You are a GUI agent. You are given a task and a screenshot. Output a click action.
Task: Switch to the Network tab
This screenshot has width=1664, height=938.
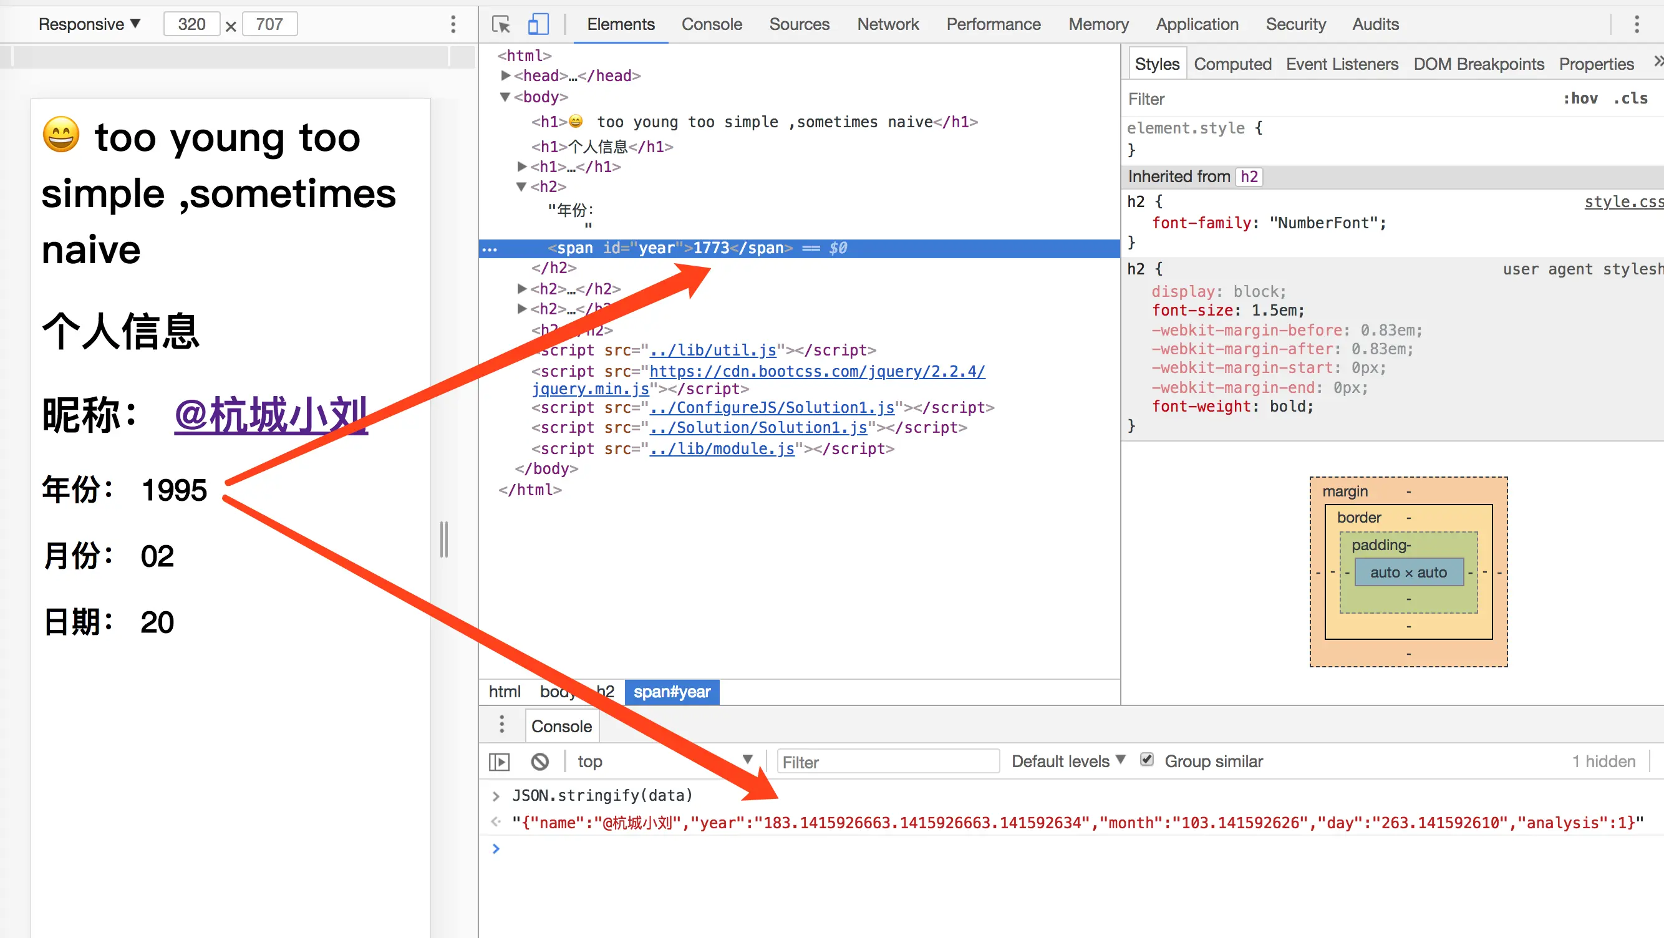(x=888, y=24)
